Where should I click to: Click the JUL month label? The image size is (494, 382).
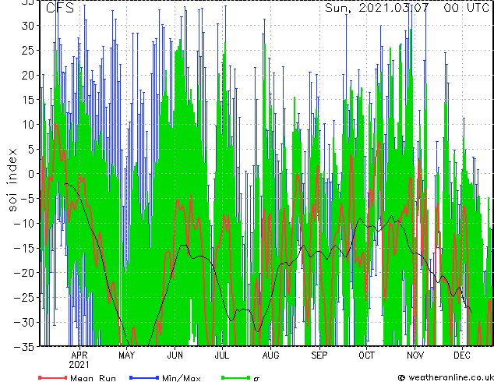(x=222, y=355)
